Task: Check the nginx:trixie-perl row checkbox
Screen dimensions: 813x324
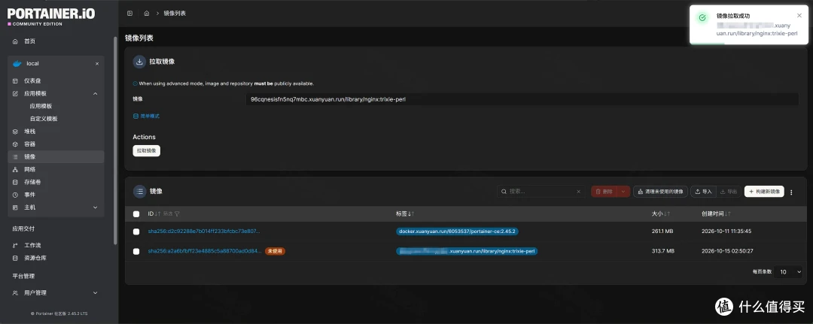Action: (136, 252)
